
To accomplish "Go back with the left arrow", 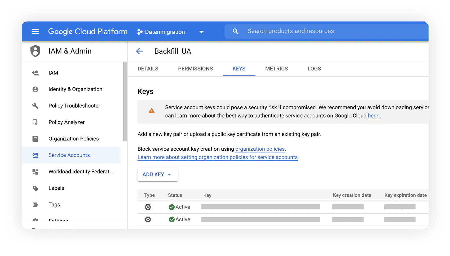I will tap(139, 51).
